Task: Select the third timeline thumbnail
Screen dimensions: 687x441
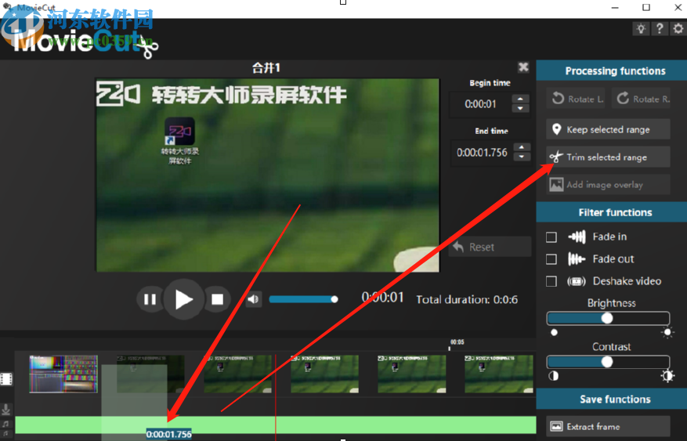Action: coord(238,374)
